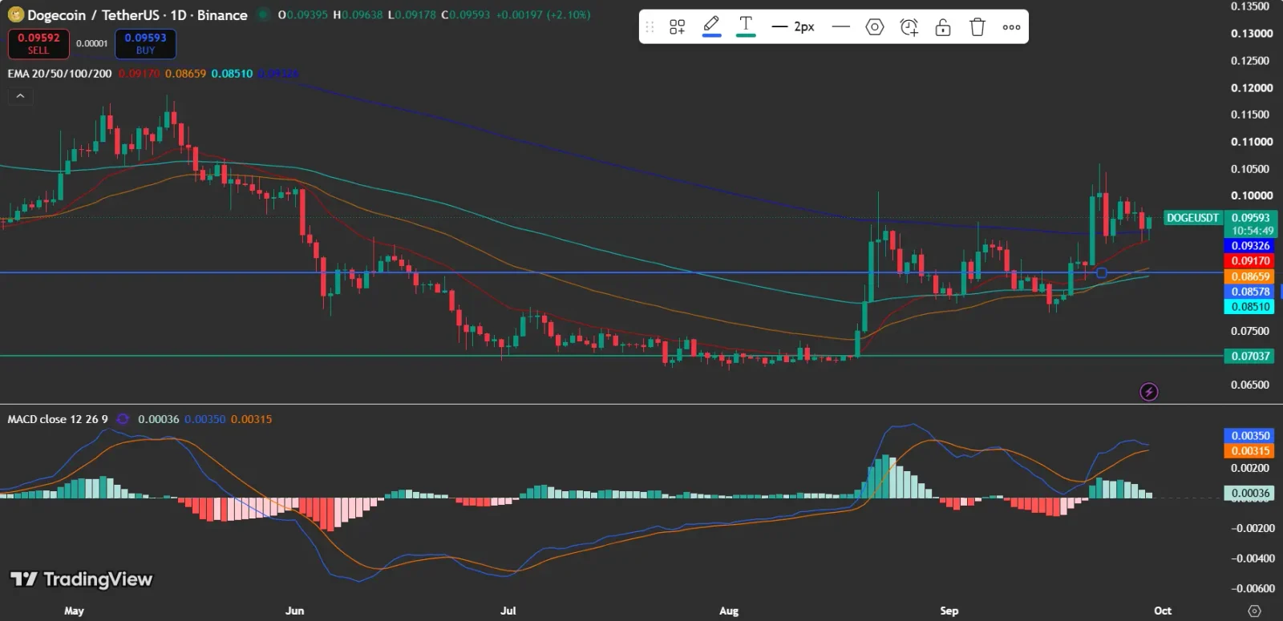
Task: Check the green market status dot
Action: click(262, 14)
